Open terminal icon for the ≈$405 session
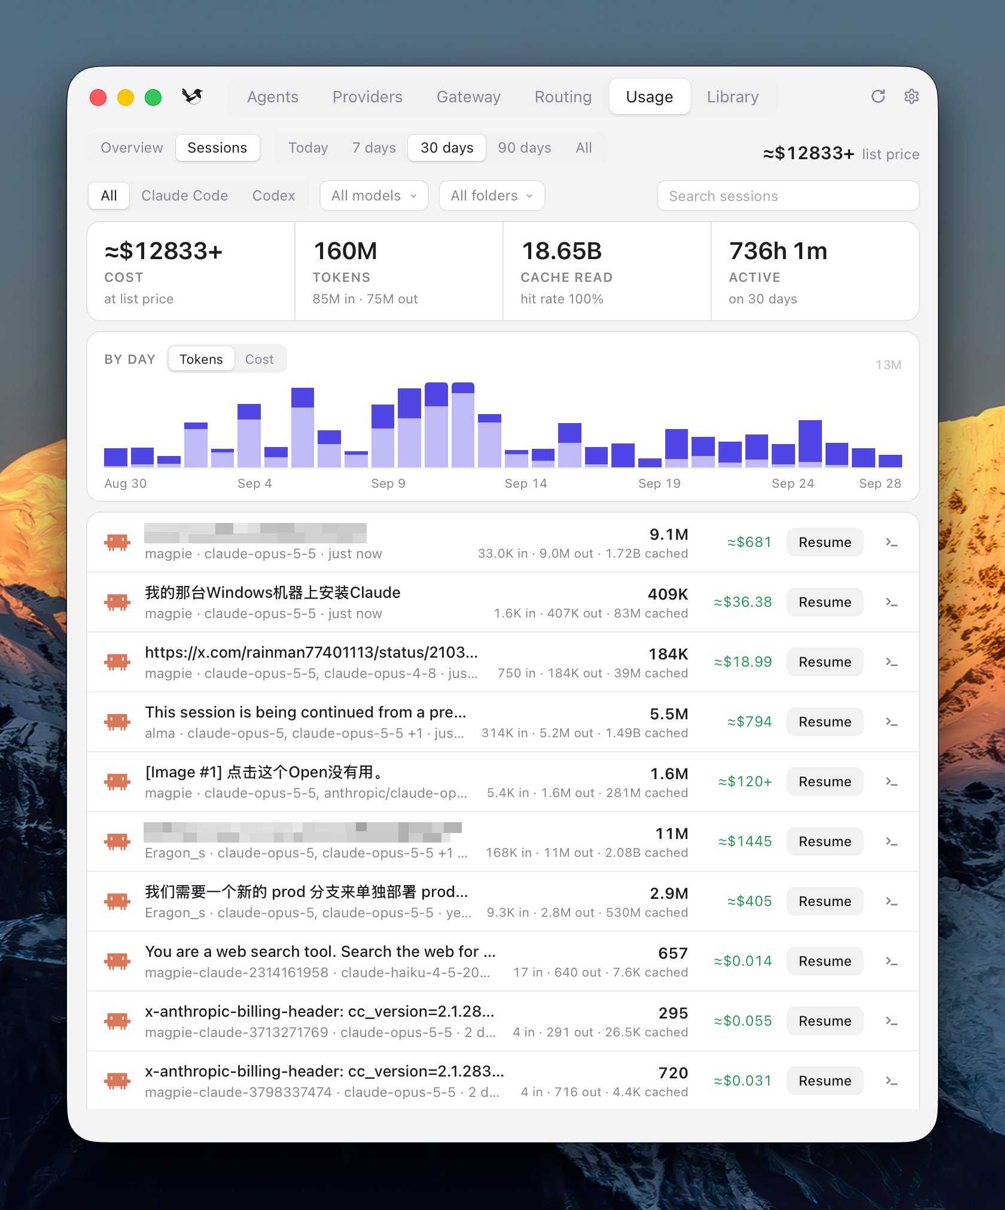Image resolution: width=1005 pixels, height=1210 pixels. click(x=891, y=901)
